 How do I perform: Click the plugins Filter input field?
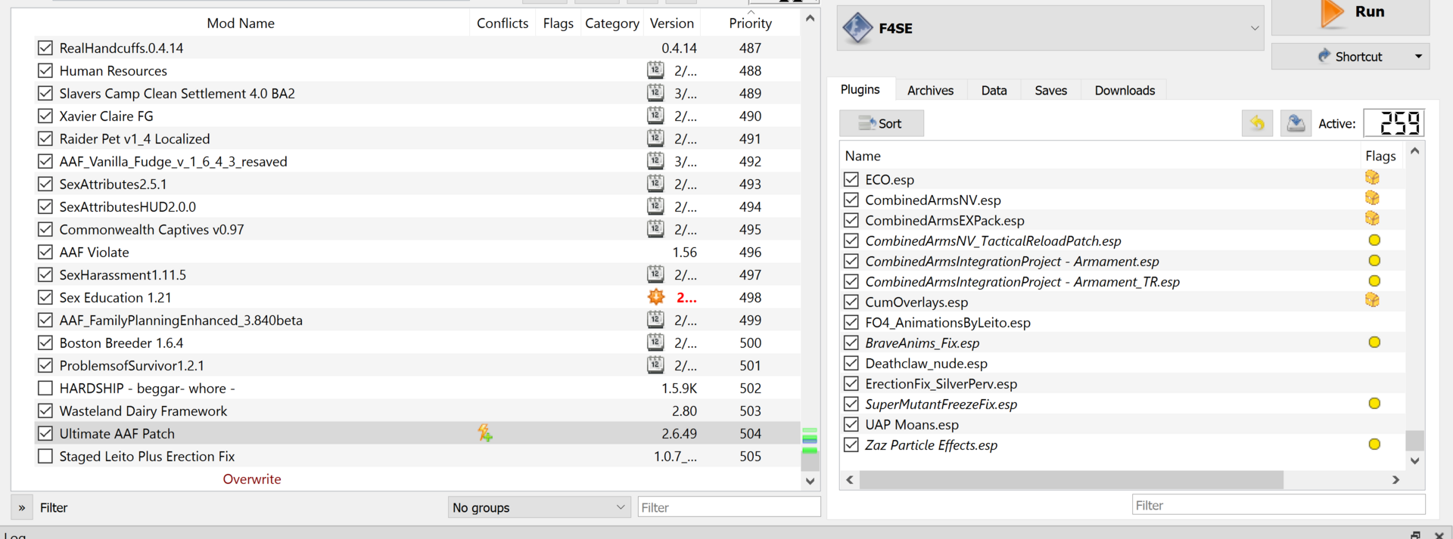1278,505
